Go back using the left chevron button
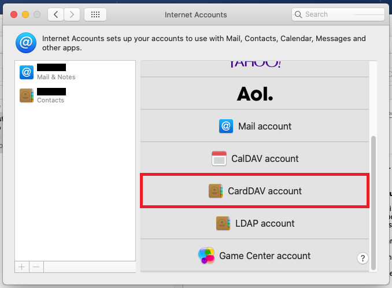Viewport: 392px width, 288px height. coord(56,14)
